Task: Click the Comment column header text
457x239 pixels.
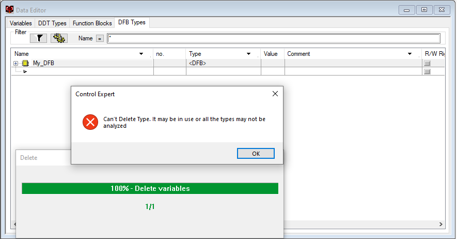Action: pos(298,54)
